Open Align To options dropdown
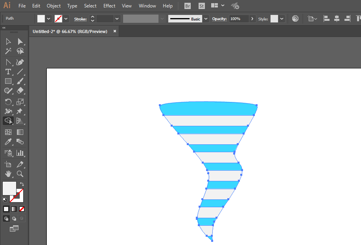 312,19
